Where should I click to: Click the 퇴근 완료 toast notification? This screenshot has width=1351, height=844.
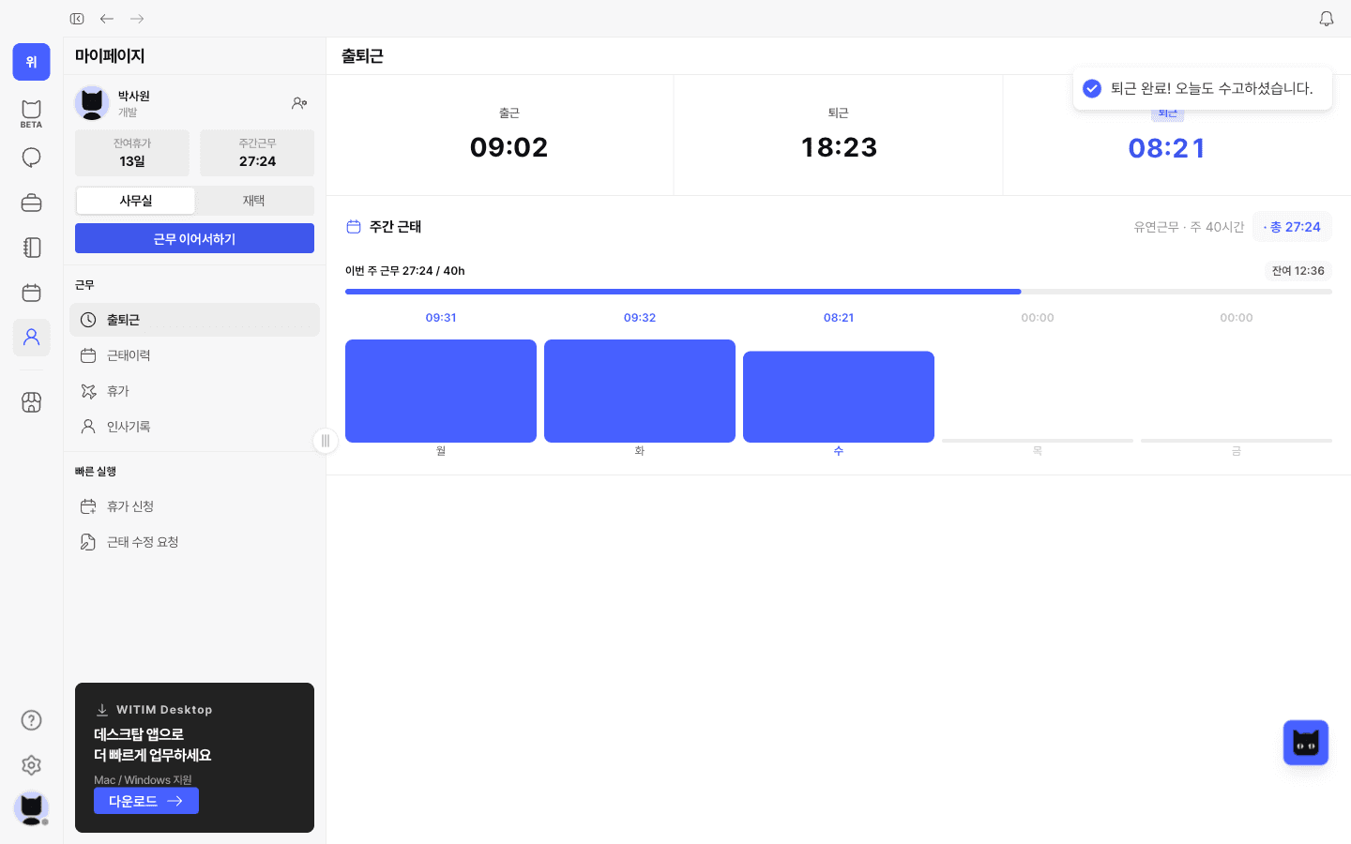tap(1203, 88)
